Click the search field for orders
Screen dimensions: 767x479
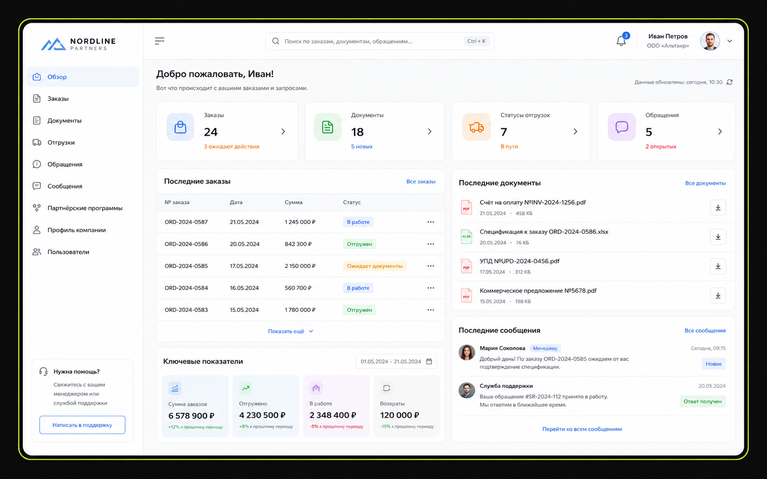click(380, 41)
